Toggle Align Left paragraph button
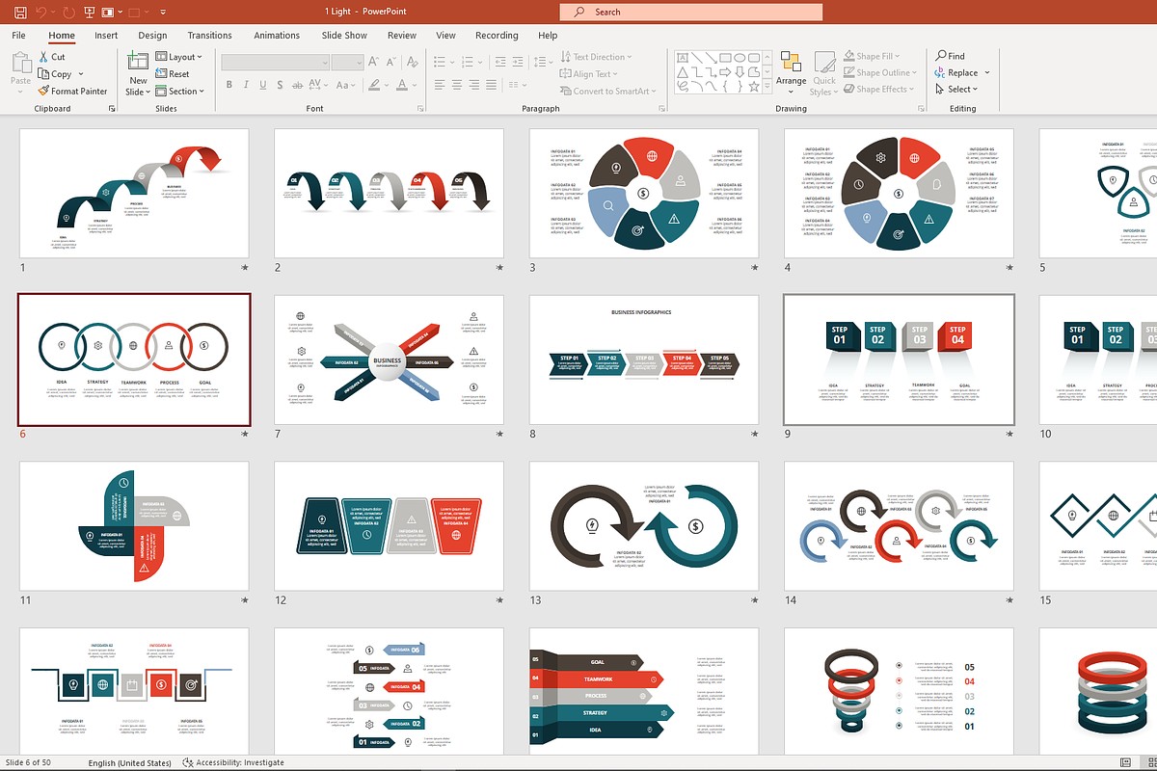This screenshot has width=1157, height=771. 439,85
